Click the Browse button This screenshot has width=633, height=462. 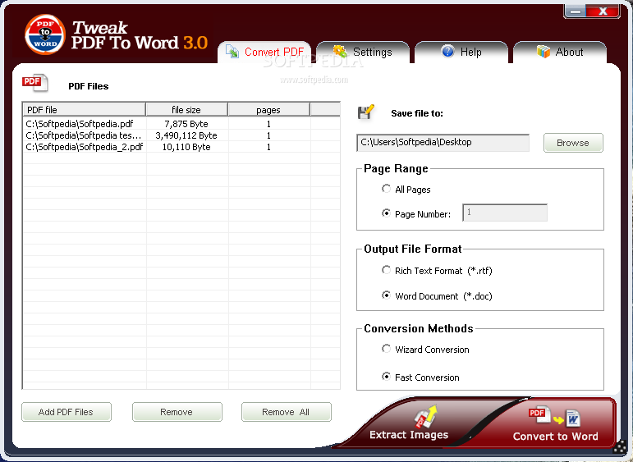point(573,143)
